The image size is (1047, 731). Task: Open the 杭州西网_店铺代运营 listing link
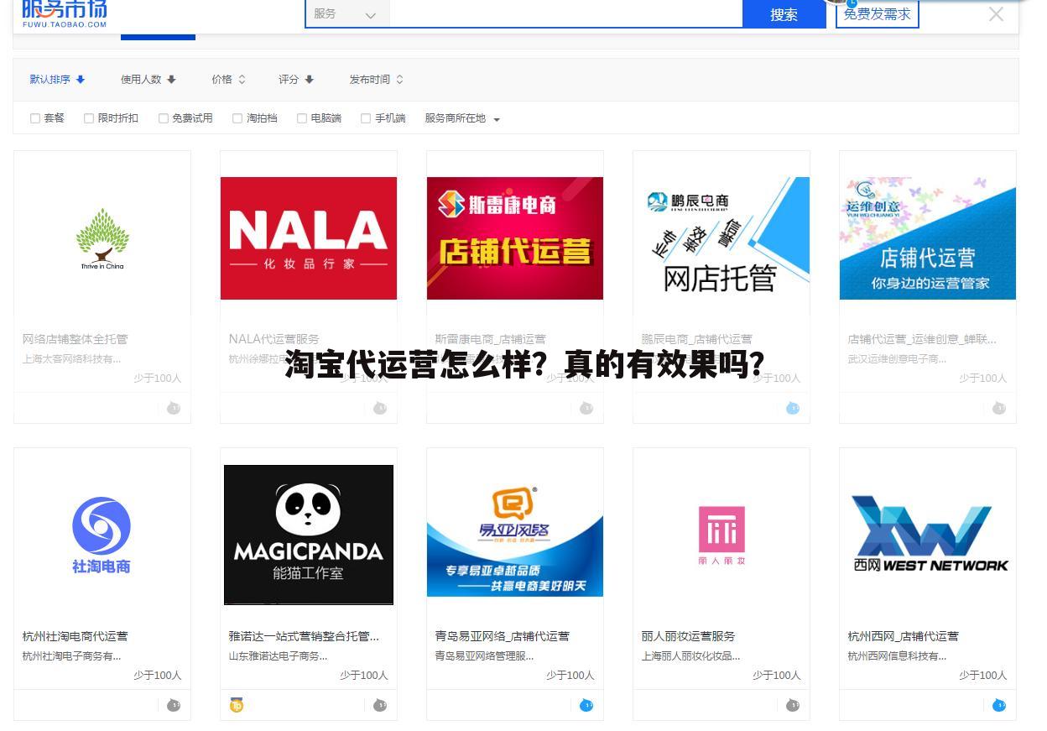tap(904, 636)
